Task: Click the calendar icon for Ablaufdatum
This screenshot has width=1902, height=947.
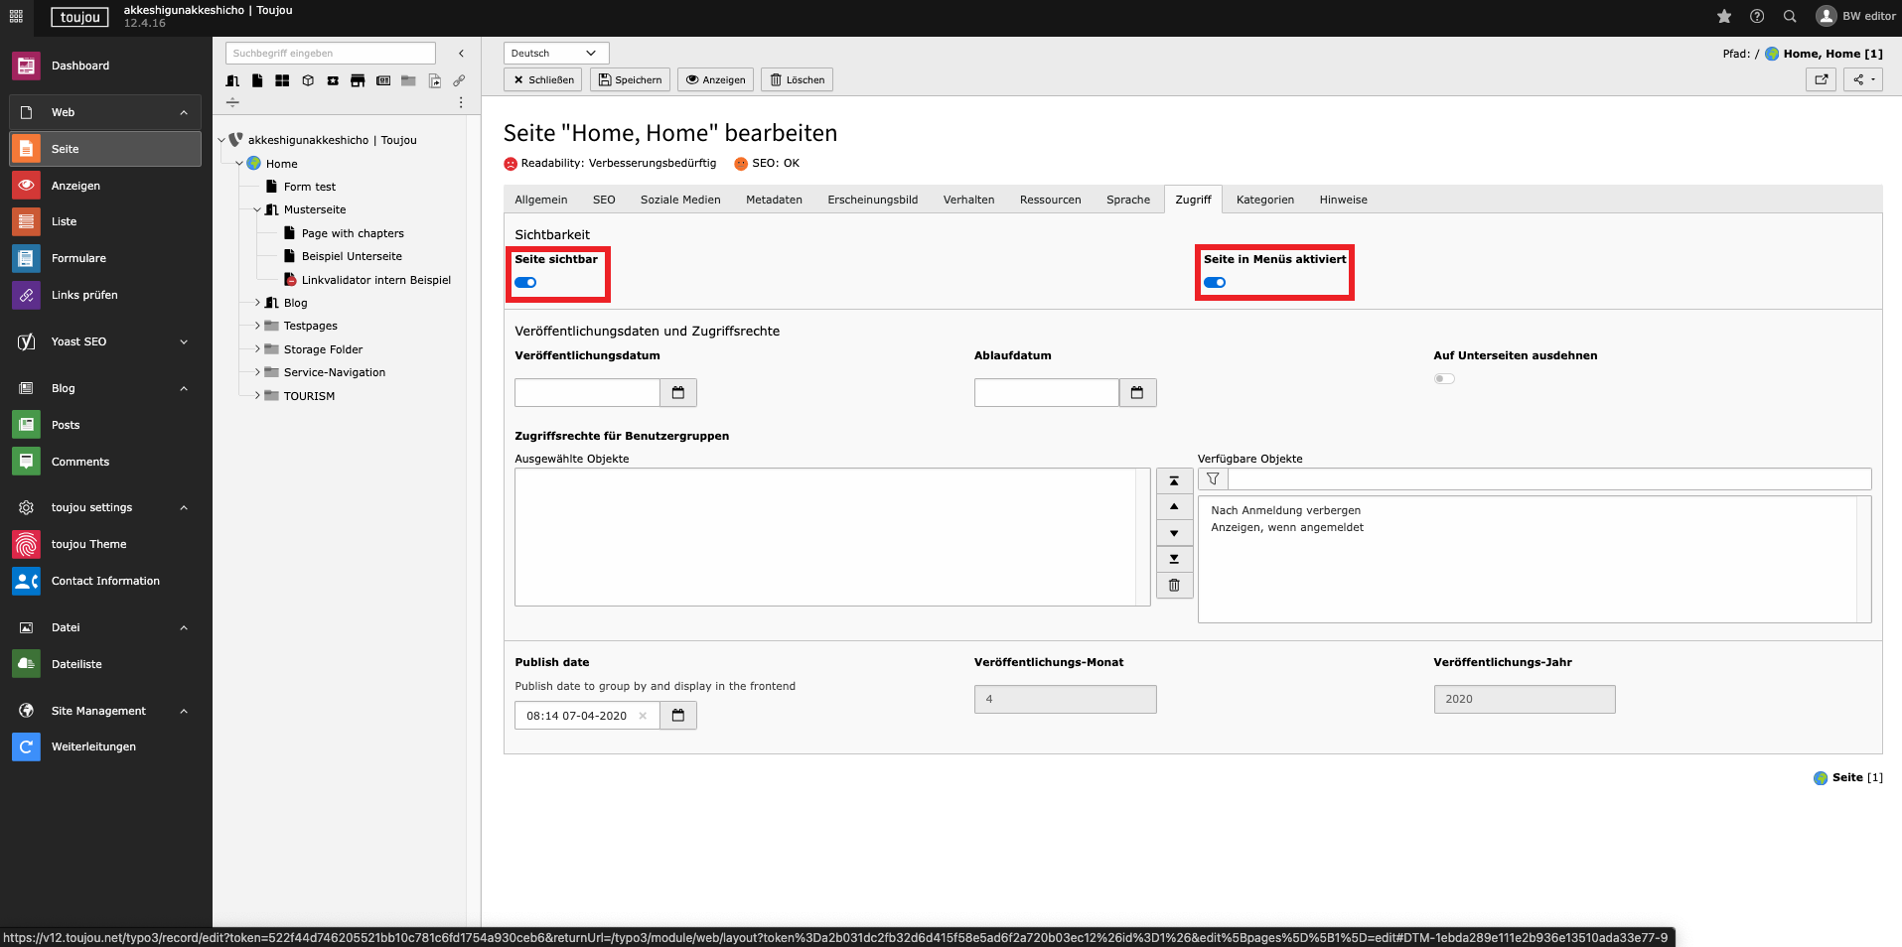Action: [x=1137, y=393]
